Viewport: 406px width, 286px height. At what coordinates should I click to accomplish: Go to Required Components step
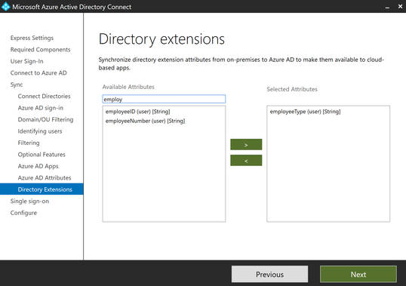pyautogui.click(x=40, y=50)
